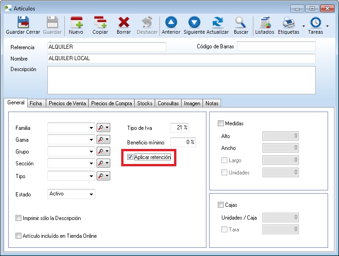Open the Stocks tab
The image size is (339, 256).
145,103
